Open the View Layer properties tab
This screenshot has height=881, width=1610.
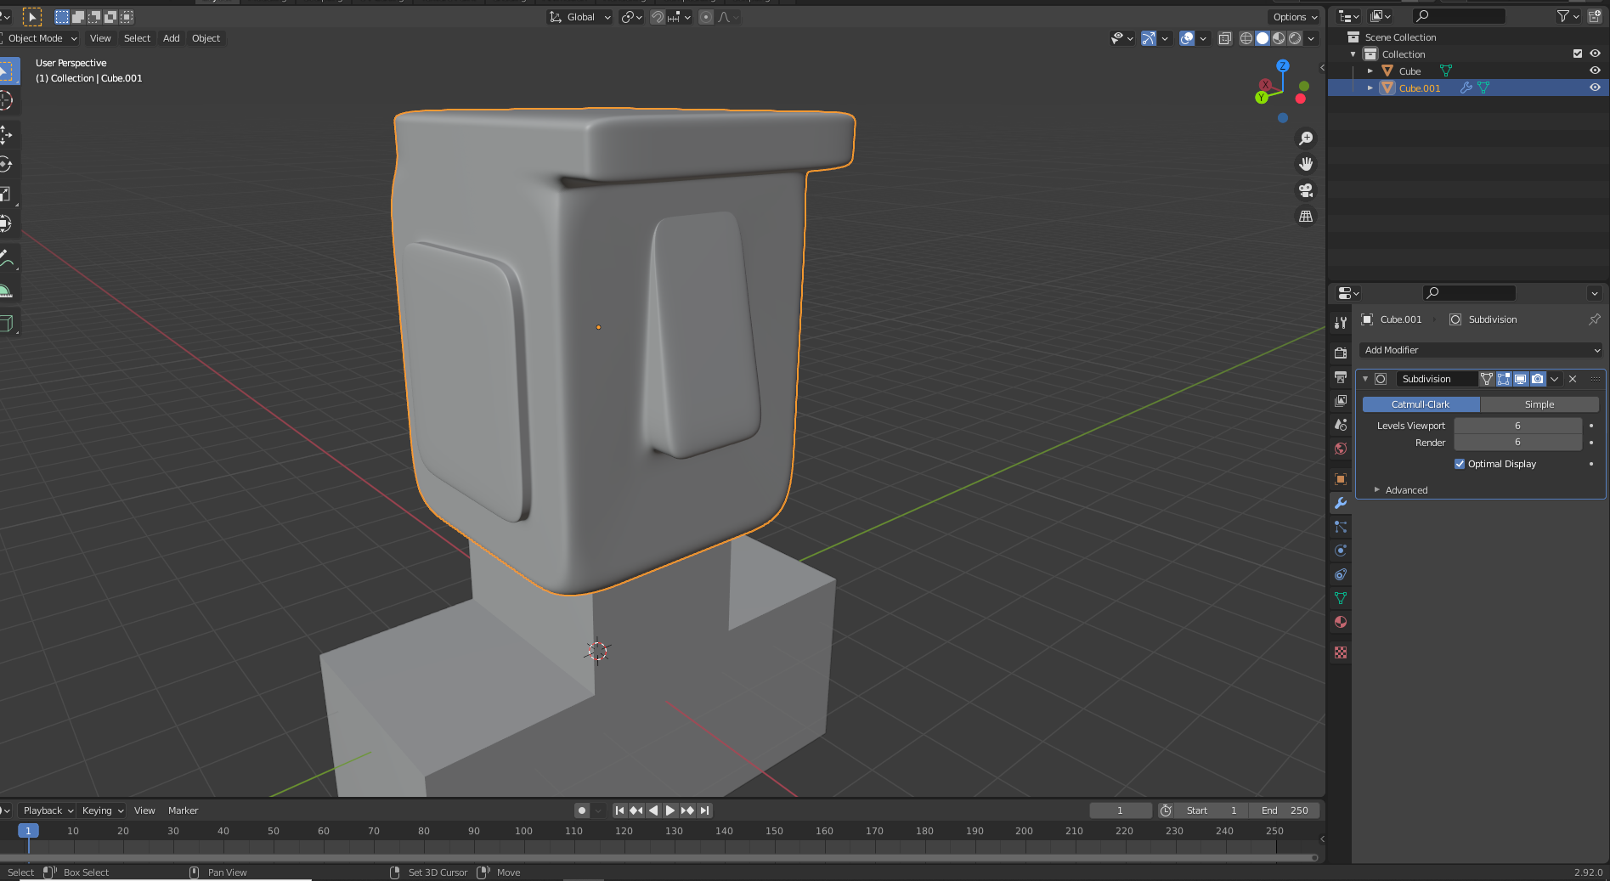(1341, 400)
